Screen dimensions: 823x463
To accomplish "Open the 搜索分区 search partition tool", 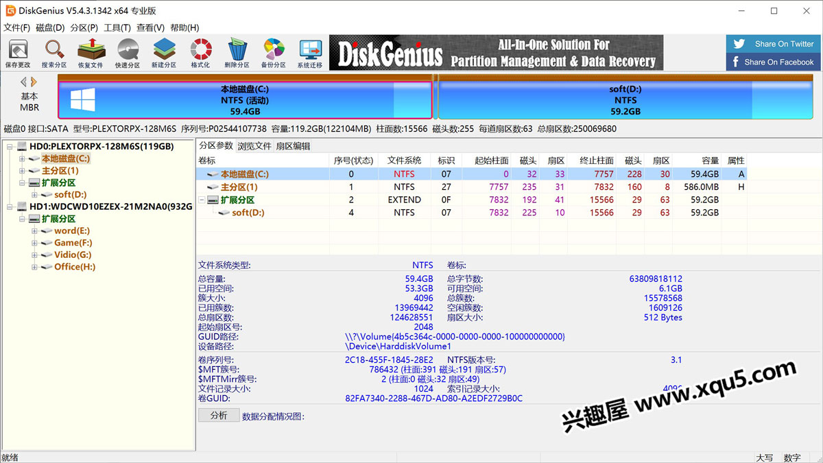I will (x=54, y=54).
